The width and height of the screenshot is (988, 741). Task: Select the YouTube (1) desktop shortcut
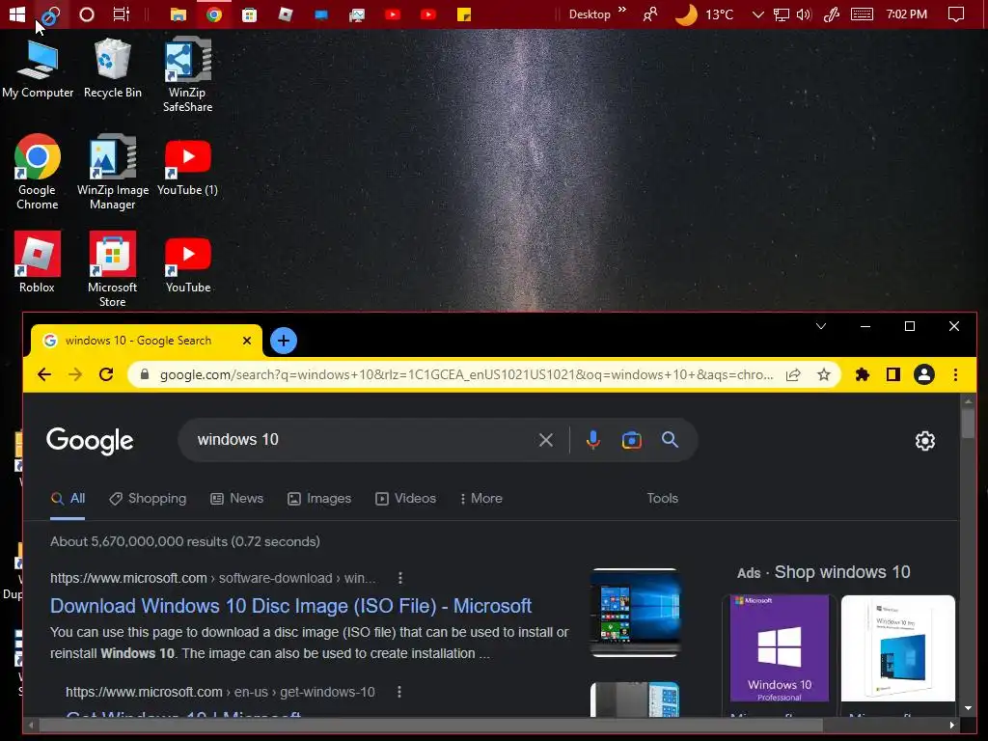[188, 168]
